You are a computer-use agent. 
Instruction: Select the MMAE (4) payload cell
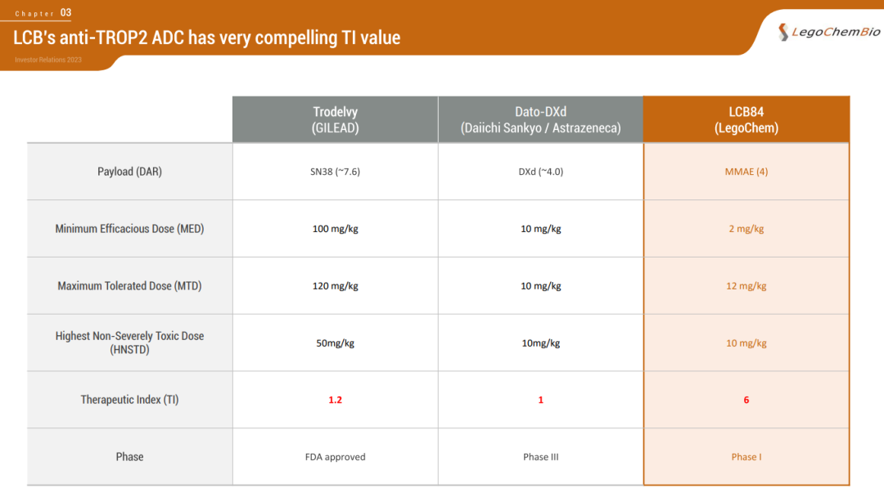(x=746, y=172)
